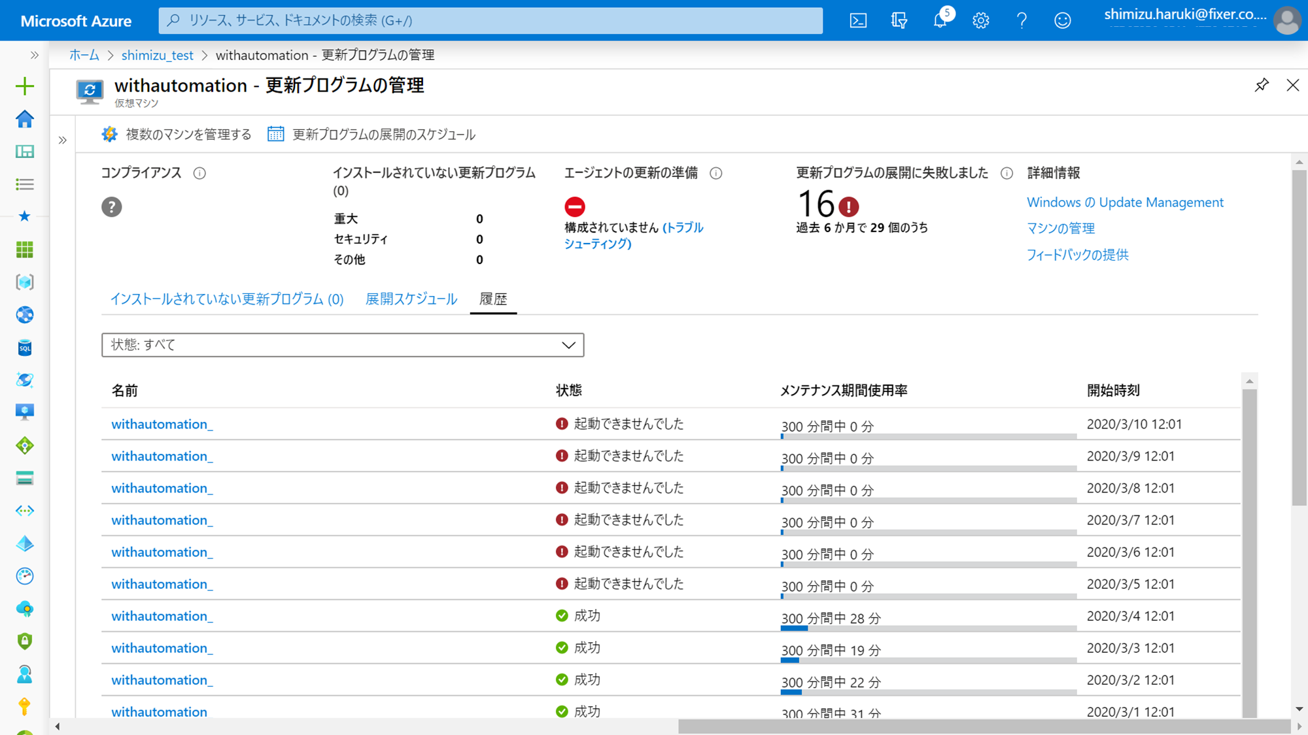
Task: Click the help question mark icon
Action: (1022, 20)
